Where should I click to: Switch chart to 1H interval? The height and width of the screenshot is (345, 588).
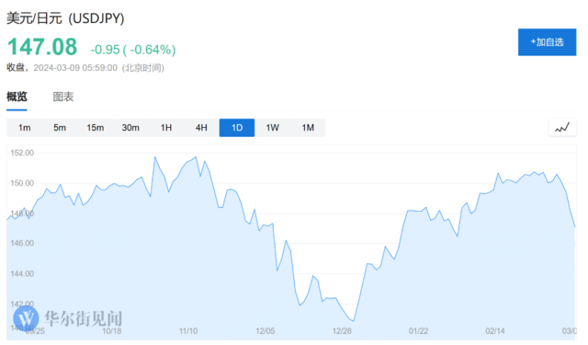click(166, 128)
